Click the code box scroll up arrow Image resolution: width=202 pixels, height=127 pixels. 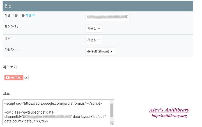pos(112,102)
